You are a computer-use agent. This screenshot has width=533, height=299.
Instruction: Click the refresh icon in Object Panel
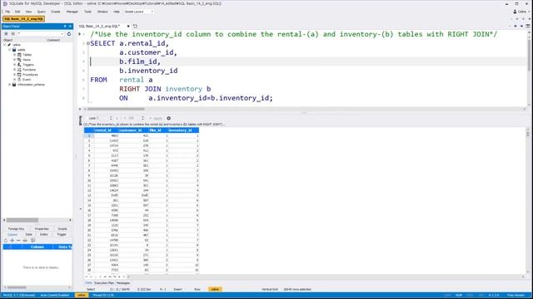[x=69, y=34]
